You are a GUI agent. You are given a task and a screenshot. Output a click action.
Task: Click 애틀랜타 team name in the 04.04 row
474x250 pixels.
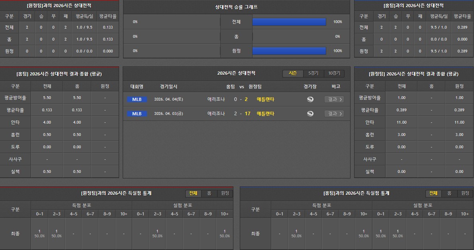[265, 99]
